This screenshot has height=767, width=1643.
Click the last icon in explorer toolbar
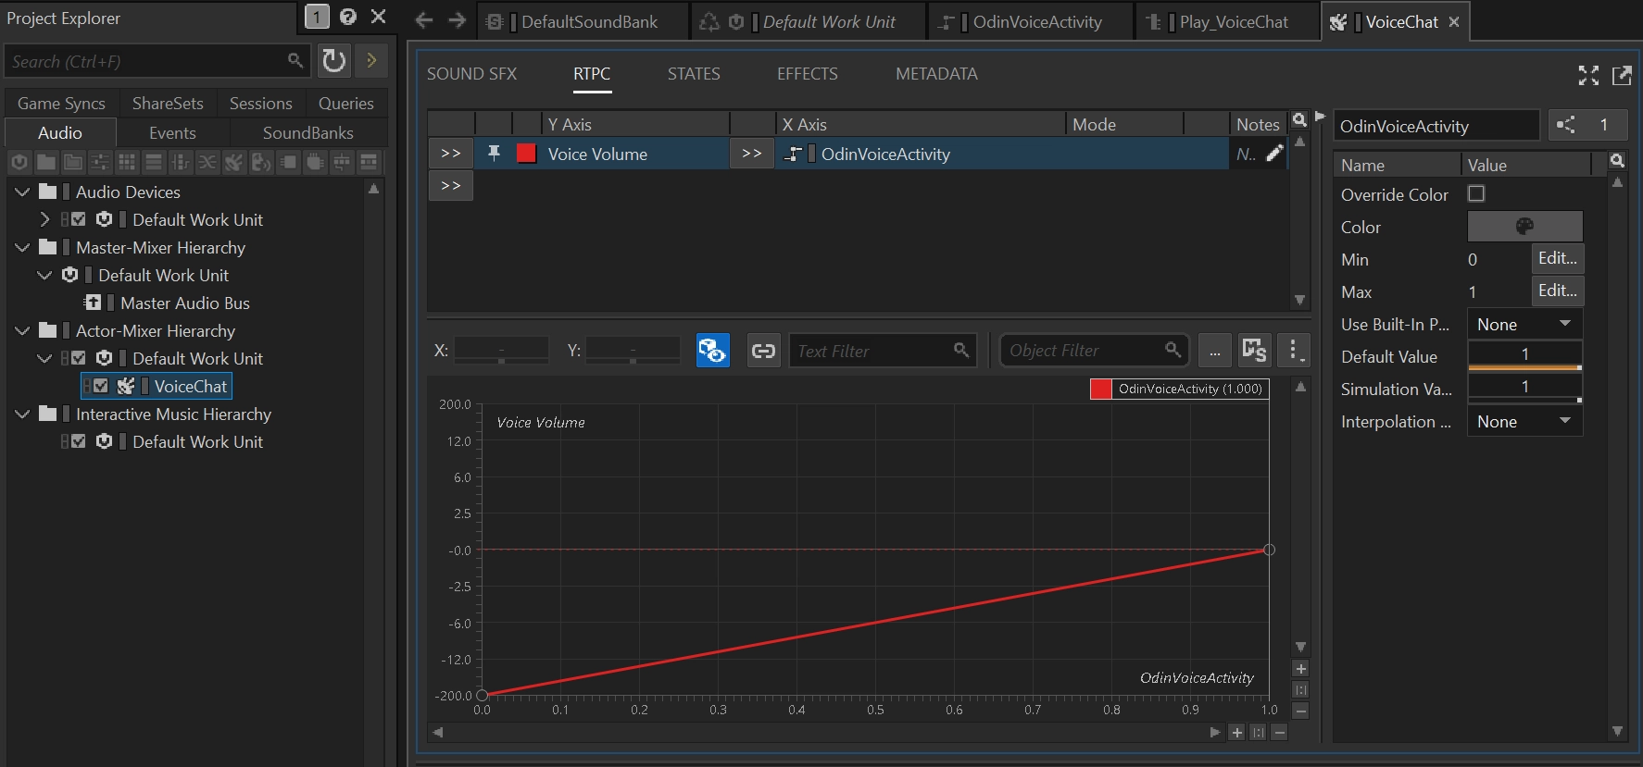(369, 163)
